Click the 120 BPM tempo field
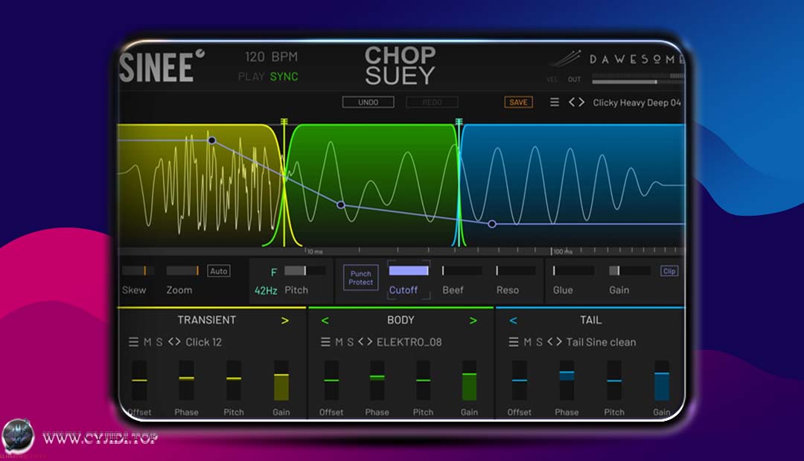Image resolution: width=804 pixels, height=461 pixels. [272, 57]
